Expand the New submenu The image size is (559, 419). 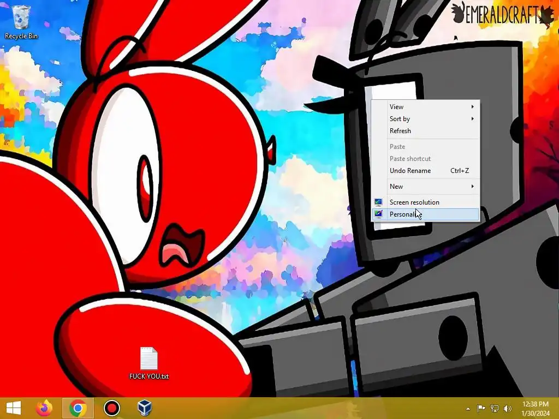[426, 187]
